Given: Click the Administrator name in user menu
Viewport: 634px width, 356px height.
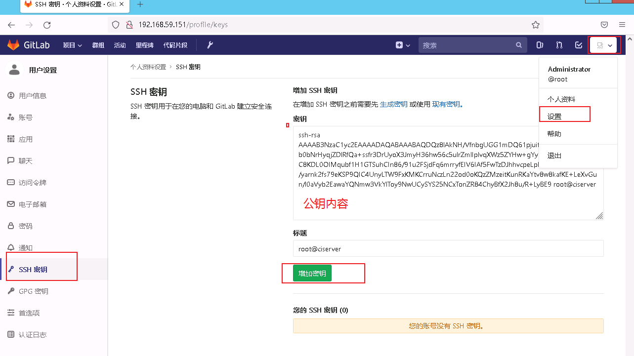Looking at the screenshot, I should pos(569,69).
